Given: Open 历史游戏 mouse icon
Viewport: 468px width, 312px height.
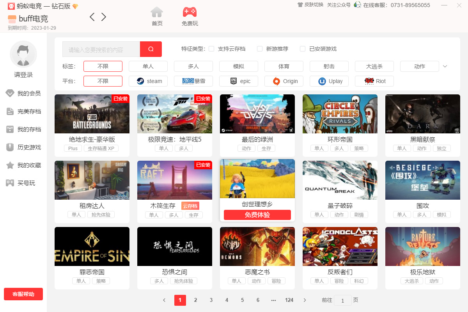Looking at the screenshot, I should point(10,147).
